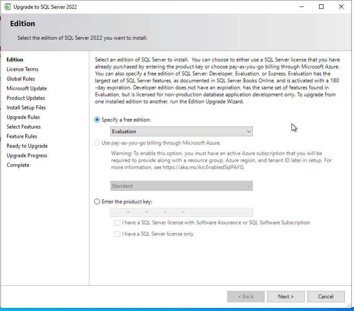Click the Next button to proceed
Viewport: 354px width, 311px height.
(285, 296)
